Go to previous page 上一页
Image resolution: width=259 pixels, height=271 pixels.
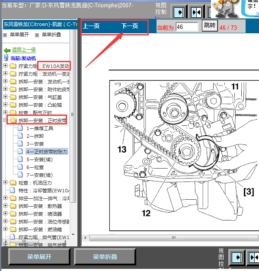pos(91,26)
